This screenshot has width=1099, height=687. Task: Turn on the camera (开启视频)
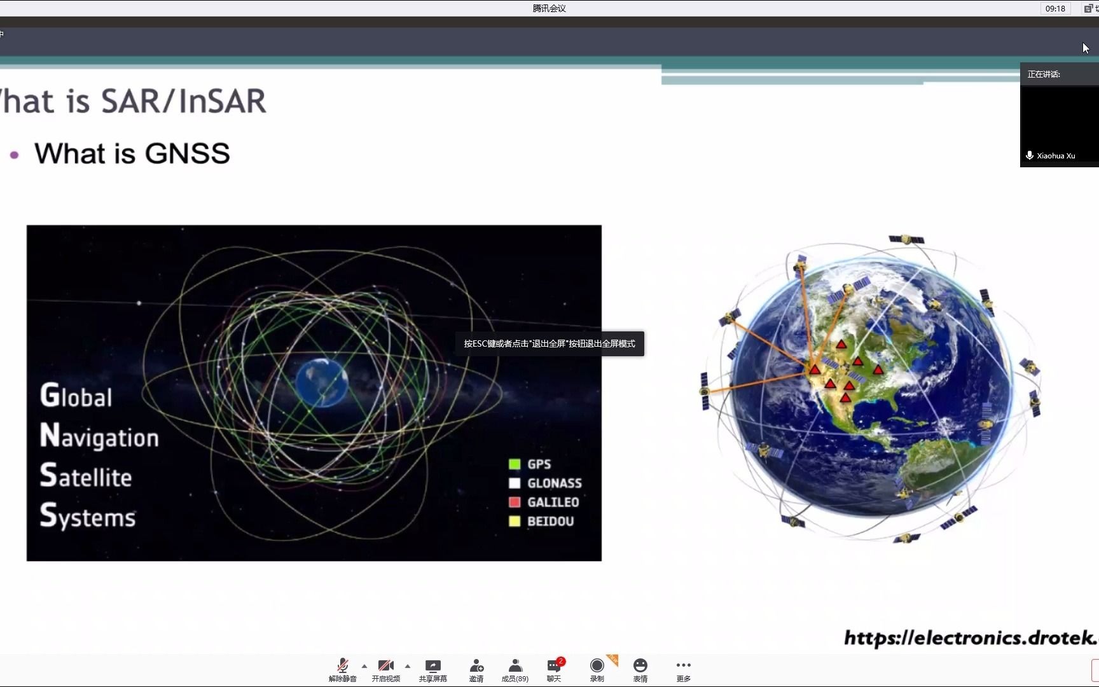click(386, 670)
